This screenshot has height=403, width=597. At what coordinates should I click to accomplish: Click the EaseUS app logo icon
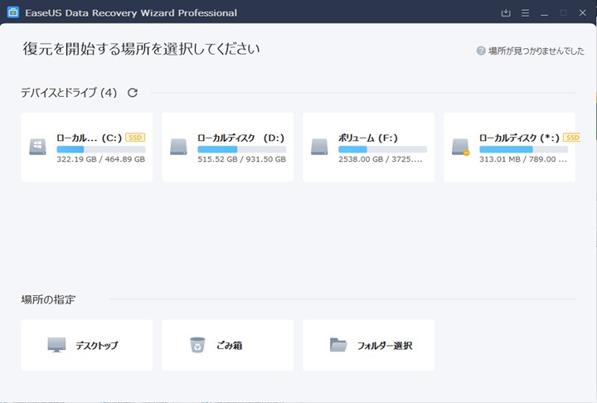click(x=13, y=12)
